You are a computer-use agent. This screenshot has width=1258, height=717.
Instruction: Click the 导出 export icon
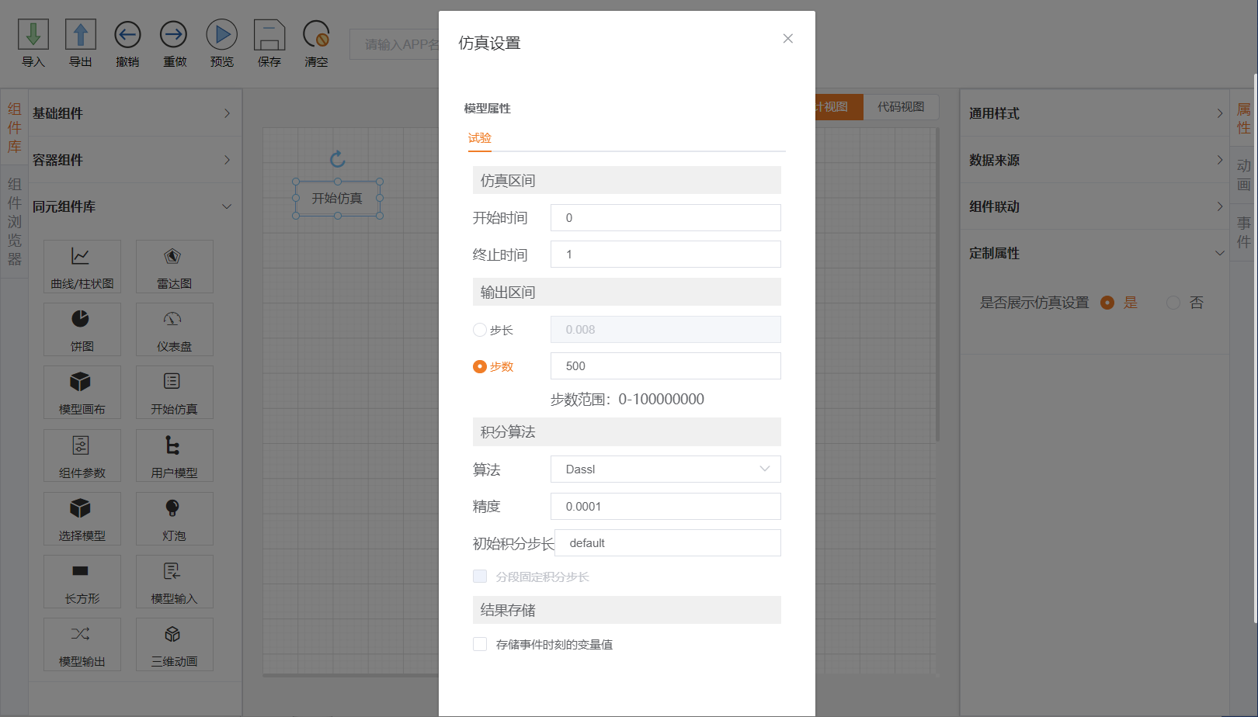pyautogui.click(x=81, y=35)
